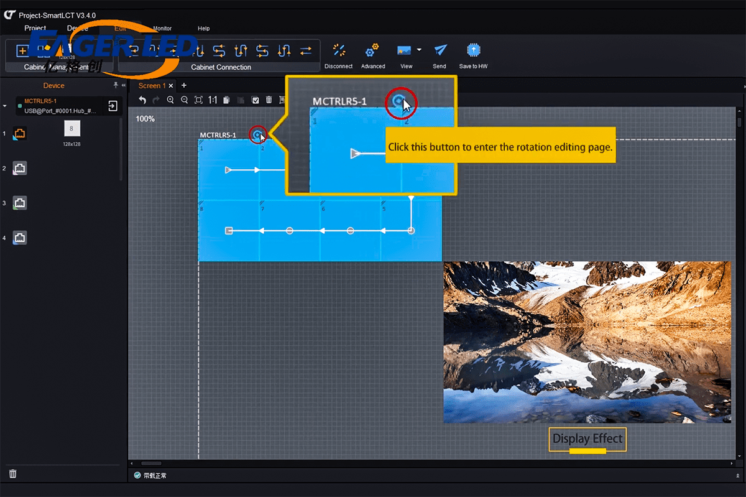Switch to the Screen 1 tab
This screenshot has height=497, width=746.
[152, 86]
